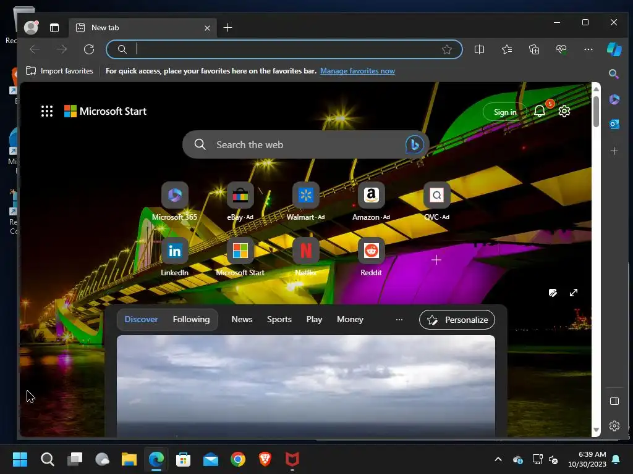Refresh the current page

click(89, 49)
